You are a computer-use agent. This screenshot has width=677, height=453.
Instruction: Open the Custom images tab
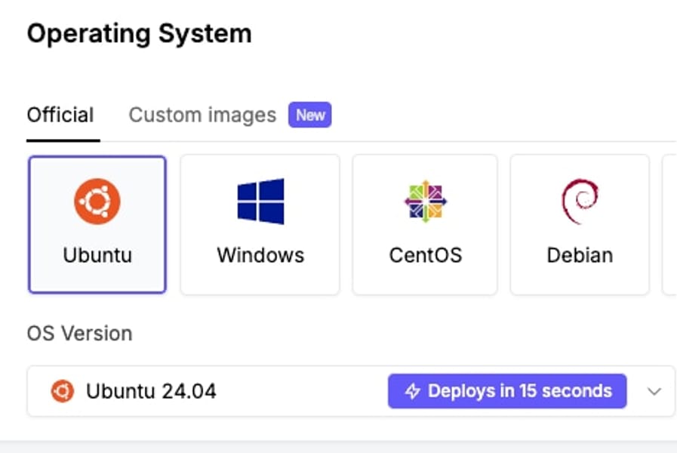(x=202, y=116)
